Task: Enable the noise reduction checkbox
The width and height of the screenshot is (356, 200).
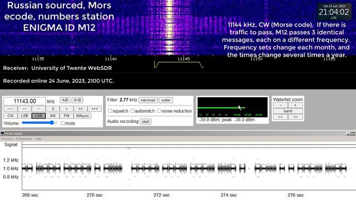Action: [159, 111]
